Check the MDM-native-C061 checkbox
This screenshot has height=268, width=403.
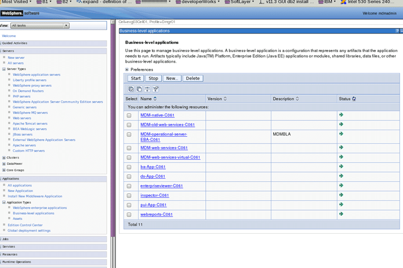(x=129, y=115)
